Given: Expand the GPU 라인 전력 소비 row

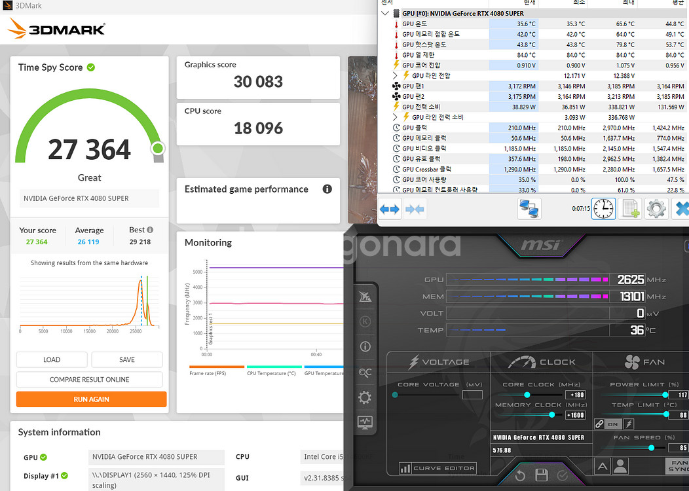Looking at the screenshot, I should coord(395,117).
